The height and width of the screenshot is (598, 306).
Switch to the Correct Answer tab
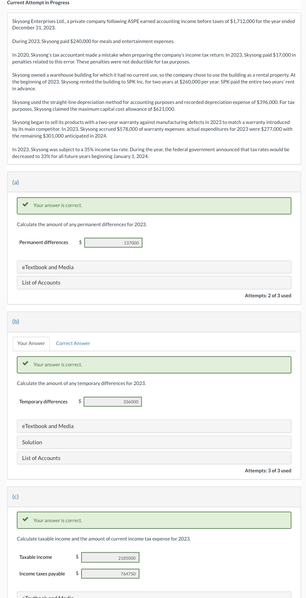73,343
